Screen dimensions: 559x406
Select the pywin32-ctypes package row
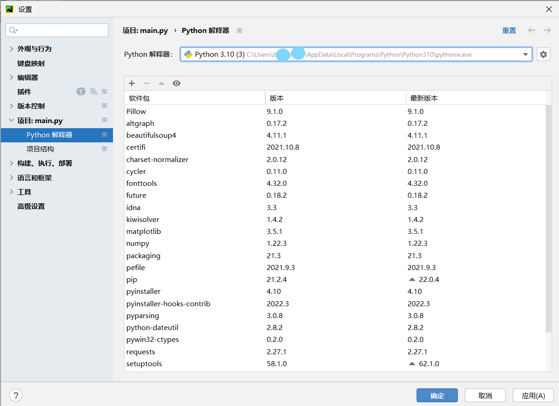coord(335,339)
